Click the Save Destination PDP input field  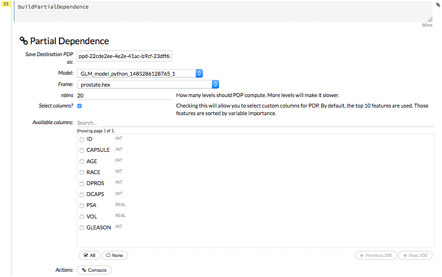pos(124,56)
